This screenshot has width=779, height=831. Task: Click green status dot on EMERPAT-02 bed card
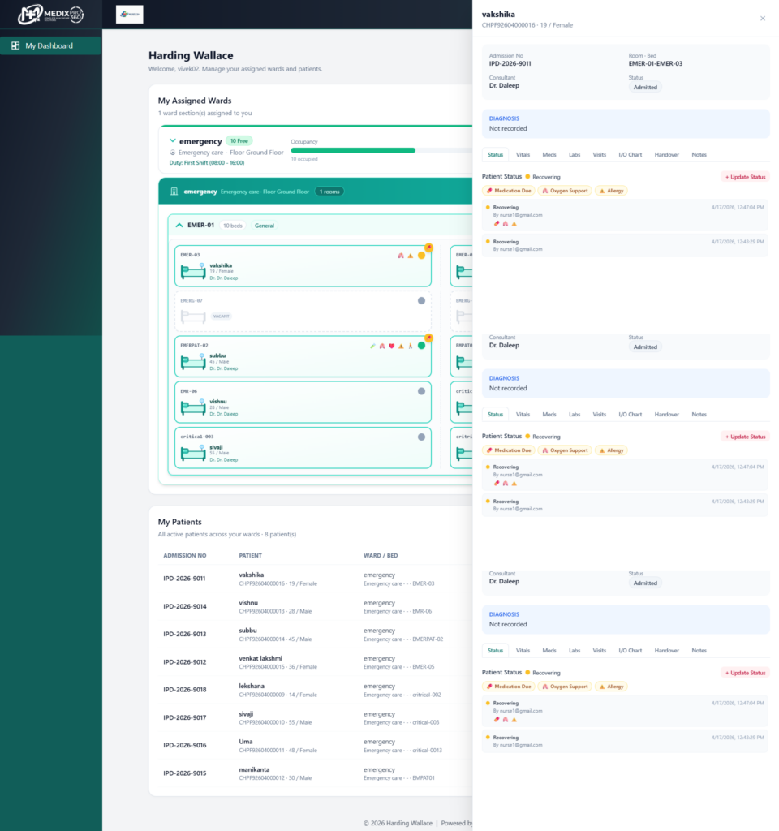point(421,346)
